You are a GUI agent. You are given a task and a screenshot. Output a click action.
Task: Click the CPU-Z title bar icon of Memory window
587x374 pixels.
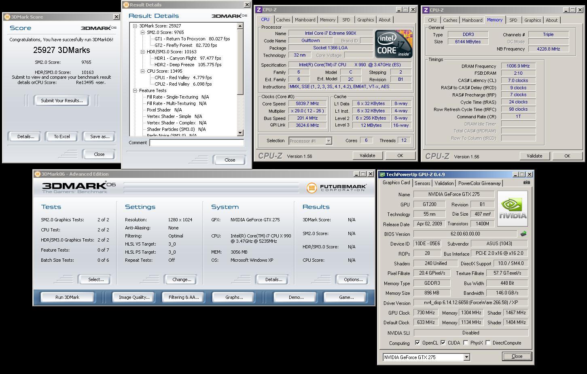coord(426,10)
